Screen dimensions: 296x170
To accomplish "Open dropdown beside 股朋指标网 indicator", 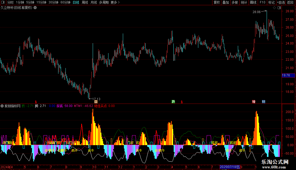I will [2, 106].
